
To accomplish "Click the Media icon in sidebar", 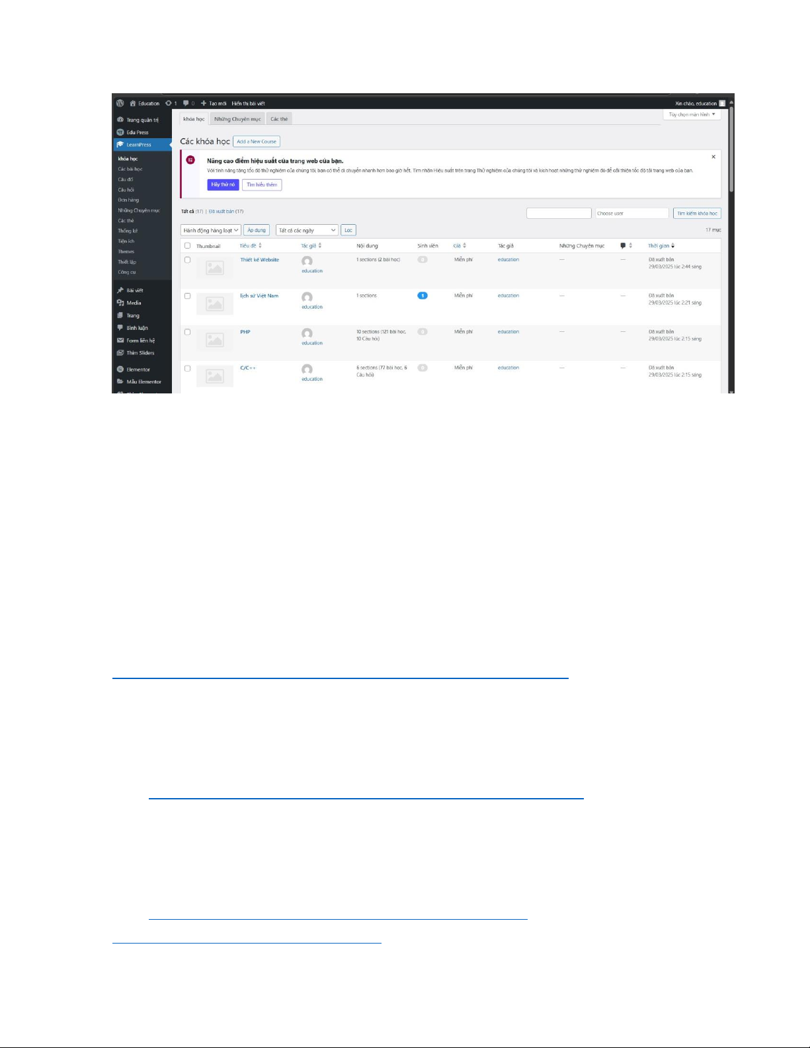I will [x=120, y=303].
